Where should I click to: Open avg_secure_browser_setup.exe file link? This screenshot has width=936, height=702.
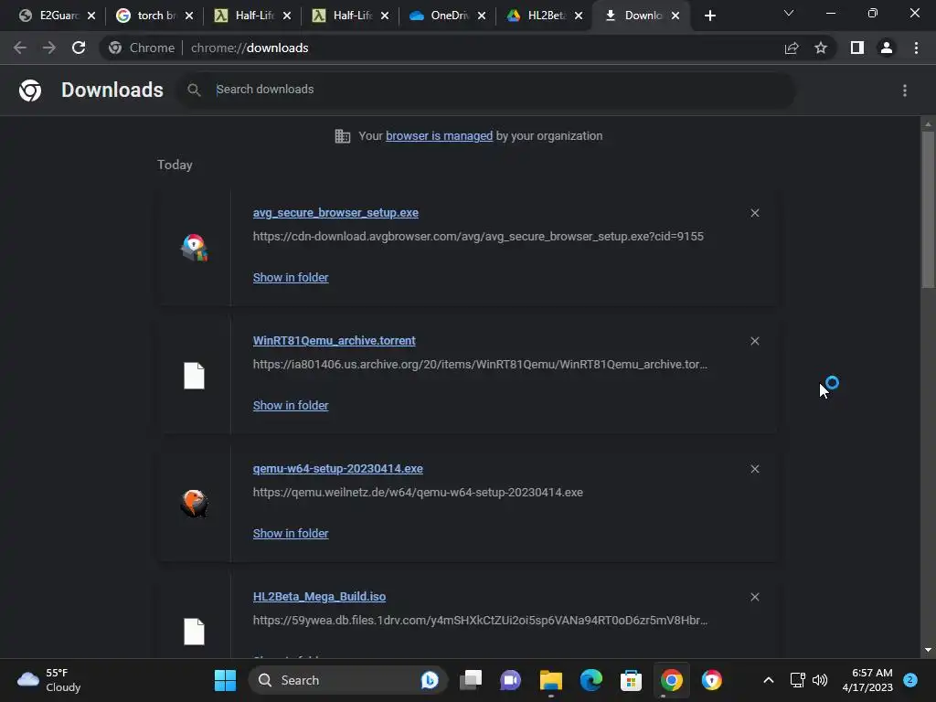[335, 212]
